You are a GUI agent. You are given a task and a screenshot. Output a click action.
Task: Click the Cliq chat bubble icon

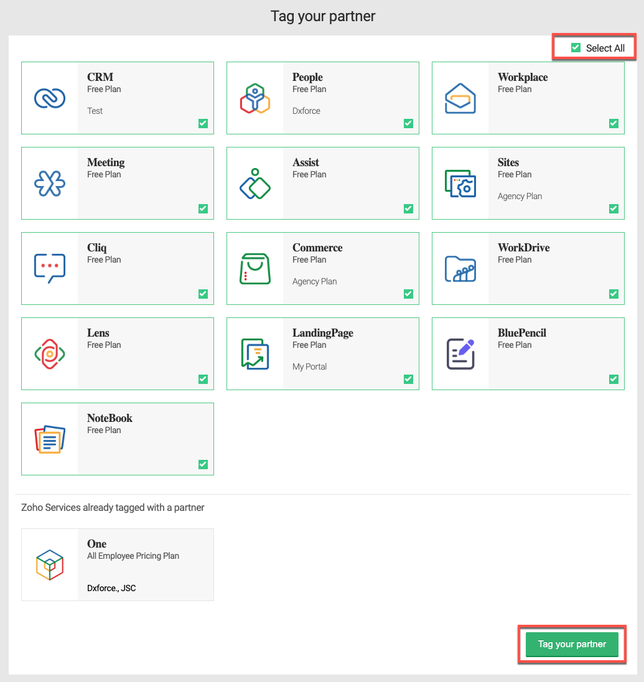[x=50, y=268]
